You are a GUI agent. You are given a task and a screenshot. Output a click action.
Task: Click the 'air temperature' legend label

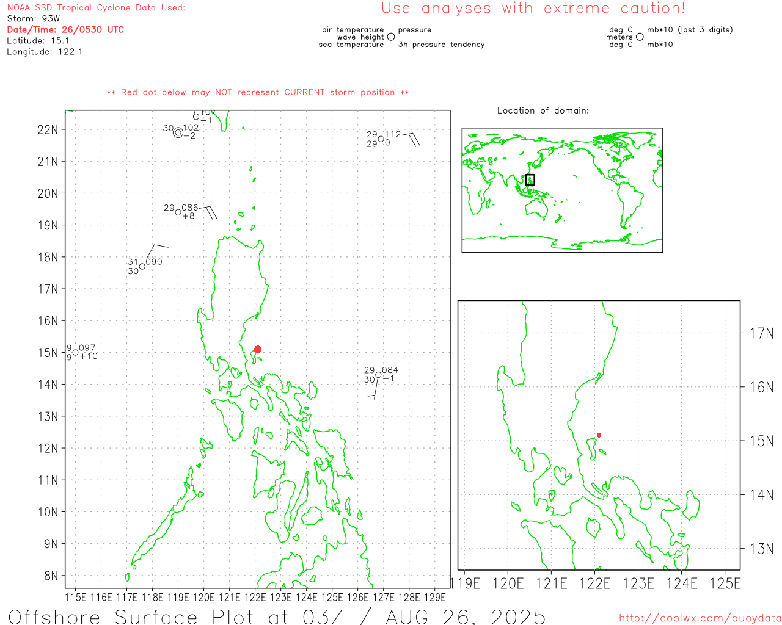353,29
